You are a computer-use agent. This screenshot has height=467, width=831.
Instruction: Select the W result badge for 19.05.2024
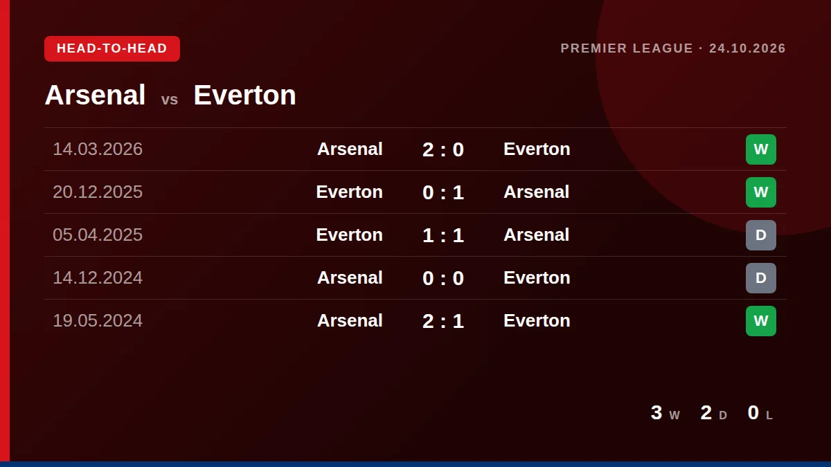coord(760,321)
